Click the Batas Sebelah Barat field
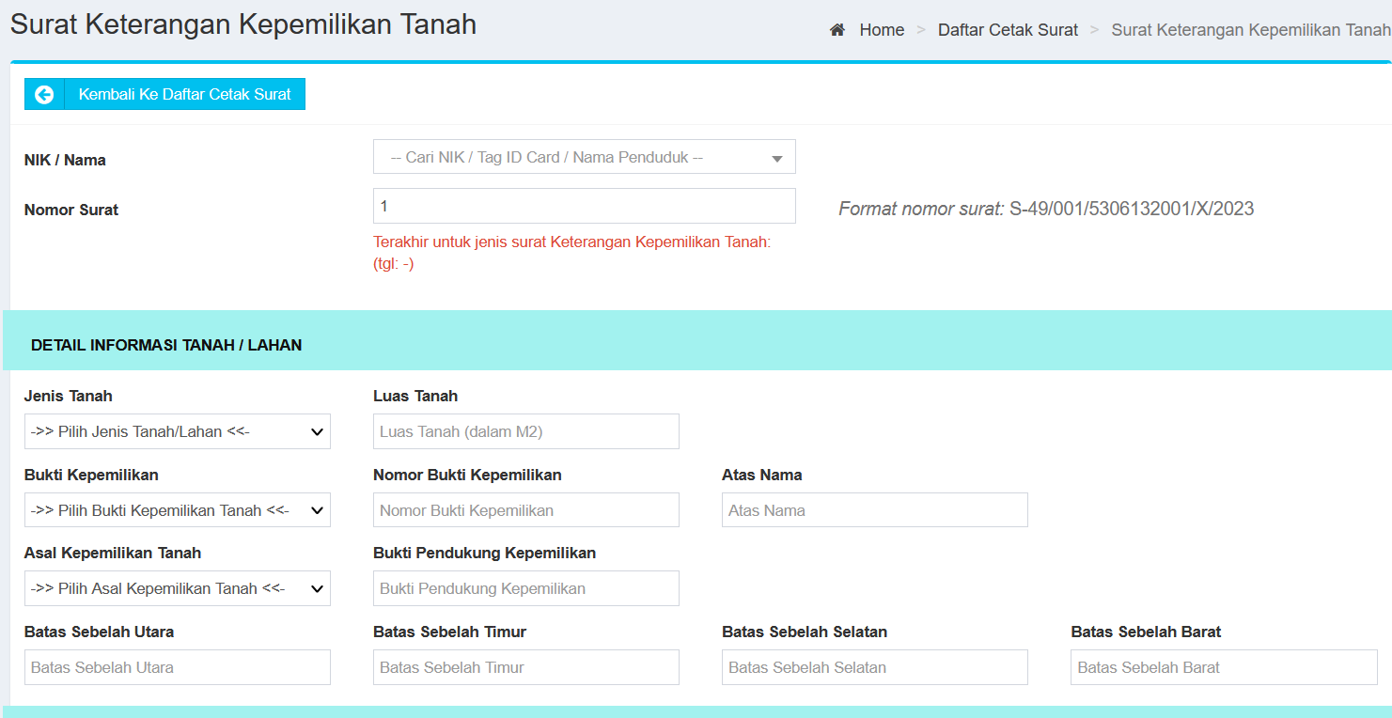 click(x=1222, y=667)
